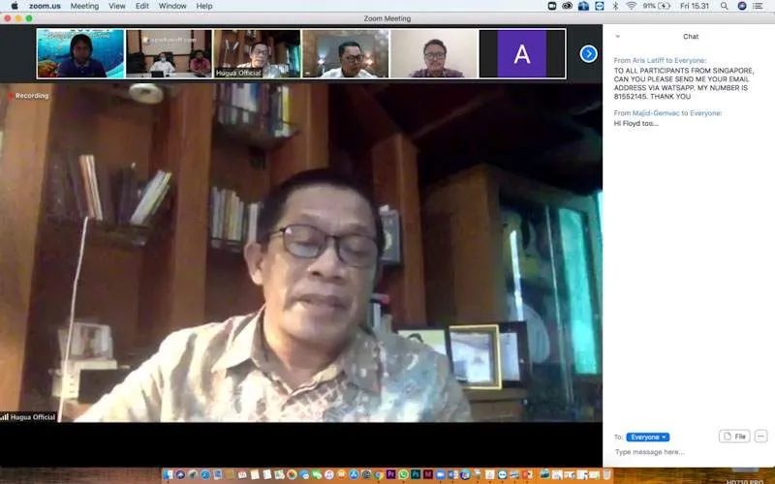
Task: Open the Meeting menu
Action: (x=84, y=6)
